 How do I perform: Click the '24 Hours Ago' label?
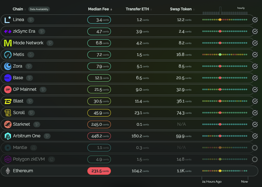(212, 182)
